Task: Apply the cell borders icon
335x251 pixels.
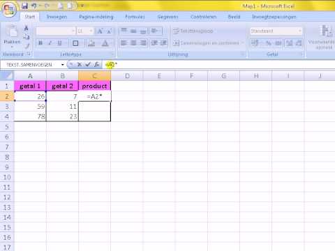Action: coord(75,43)
